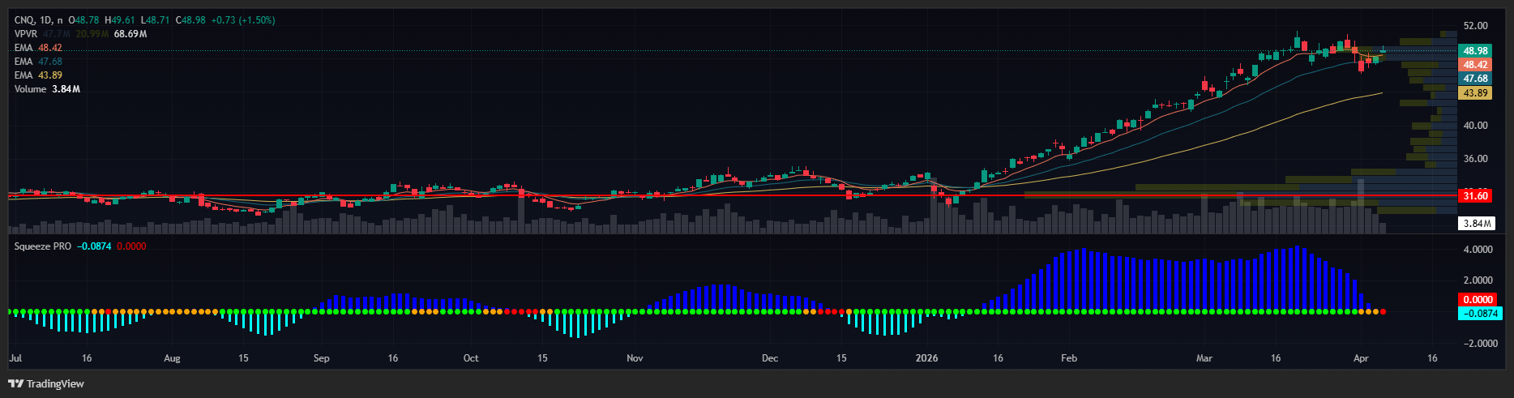The image size is (1514, 398).
Task: Click the VPVR indicator label
Action: pyautogui.click(x=26, y=34)
